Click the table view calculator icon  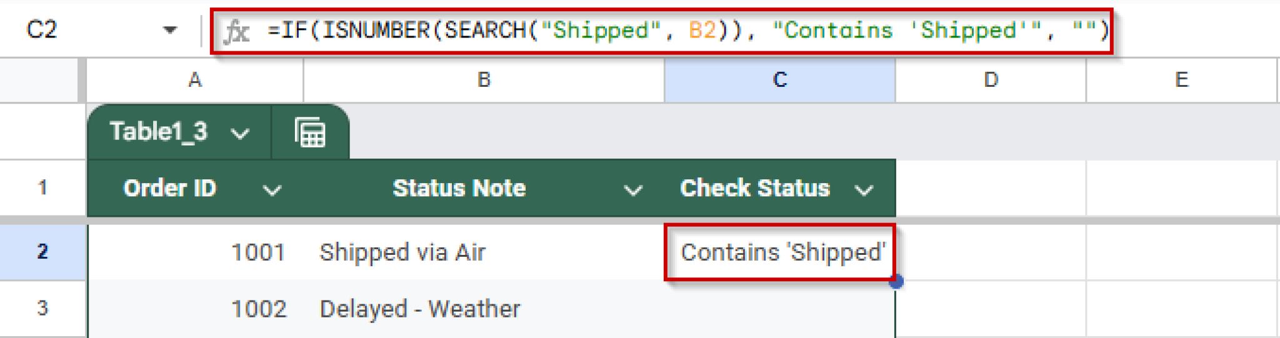coord(310,132)
